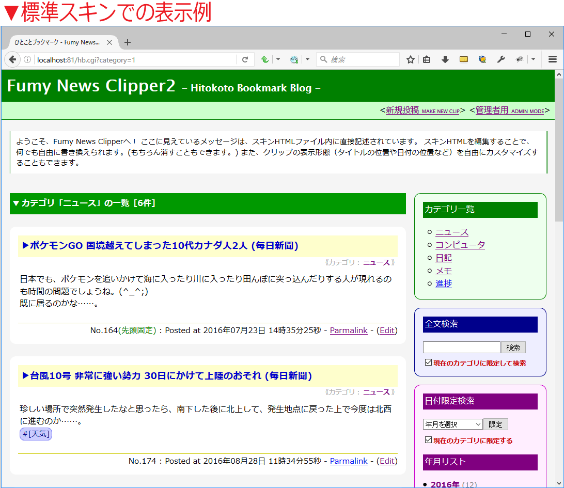Image resolution: width=564 pixels, height=488 pixels.
Task: Click the 検索 button in 全文検索
Action: [513, 347]
